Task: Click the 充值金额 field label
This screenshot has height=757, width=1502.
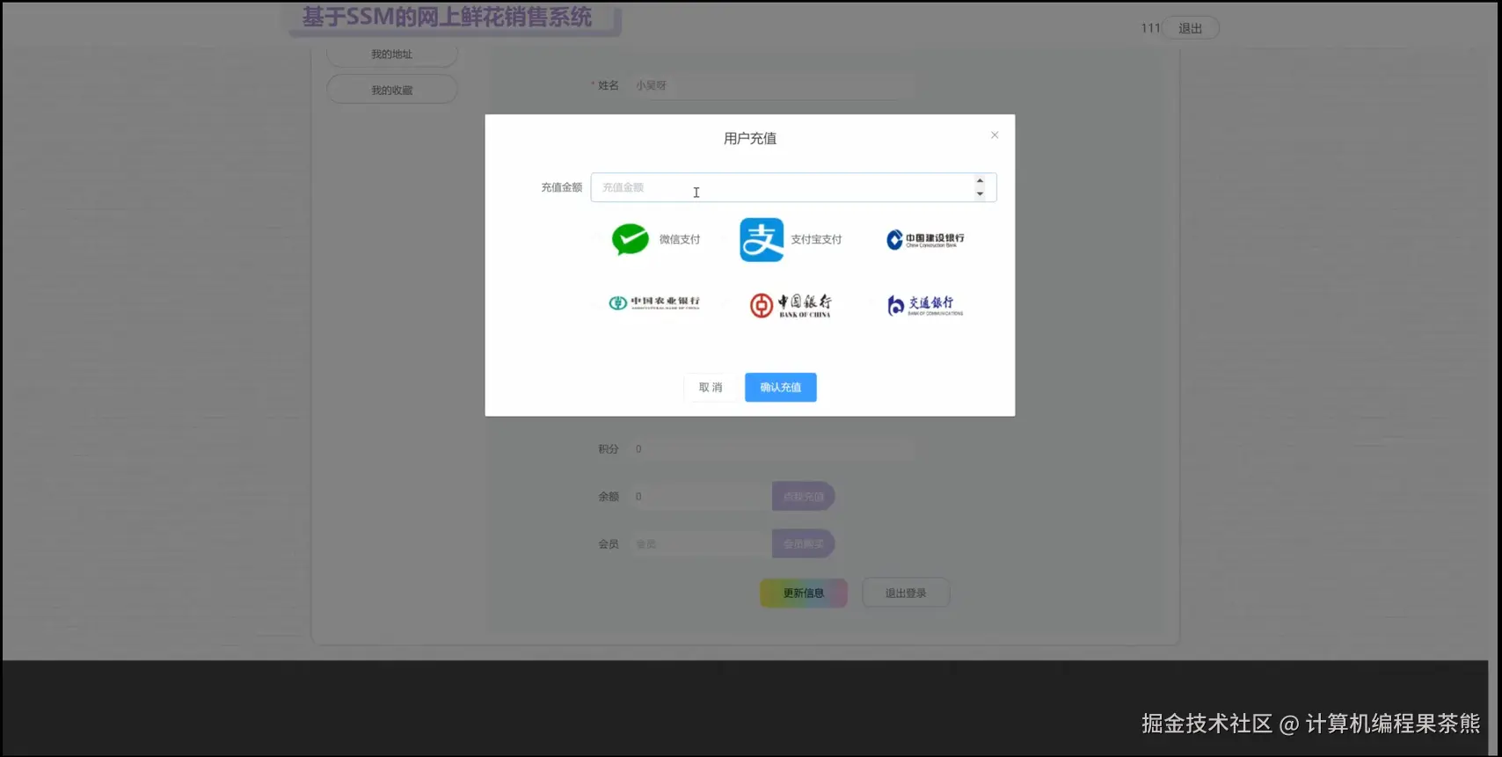Action: click(561, 187)
